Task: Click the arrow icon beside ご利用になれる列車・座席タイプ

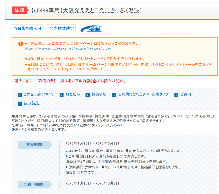Action: tap(114, 95)
